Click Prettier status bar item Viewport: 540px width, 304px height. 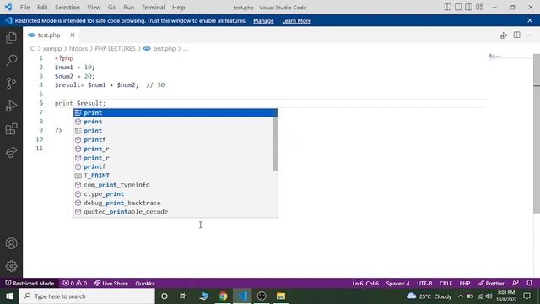tap(491, 284)
